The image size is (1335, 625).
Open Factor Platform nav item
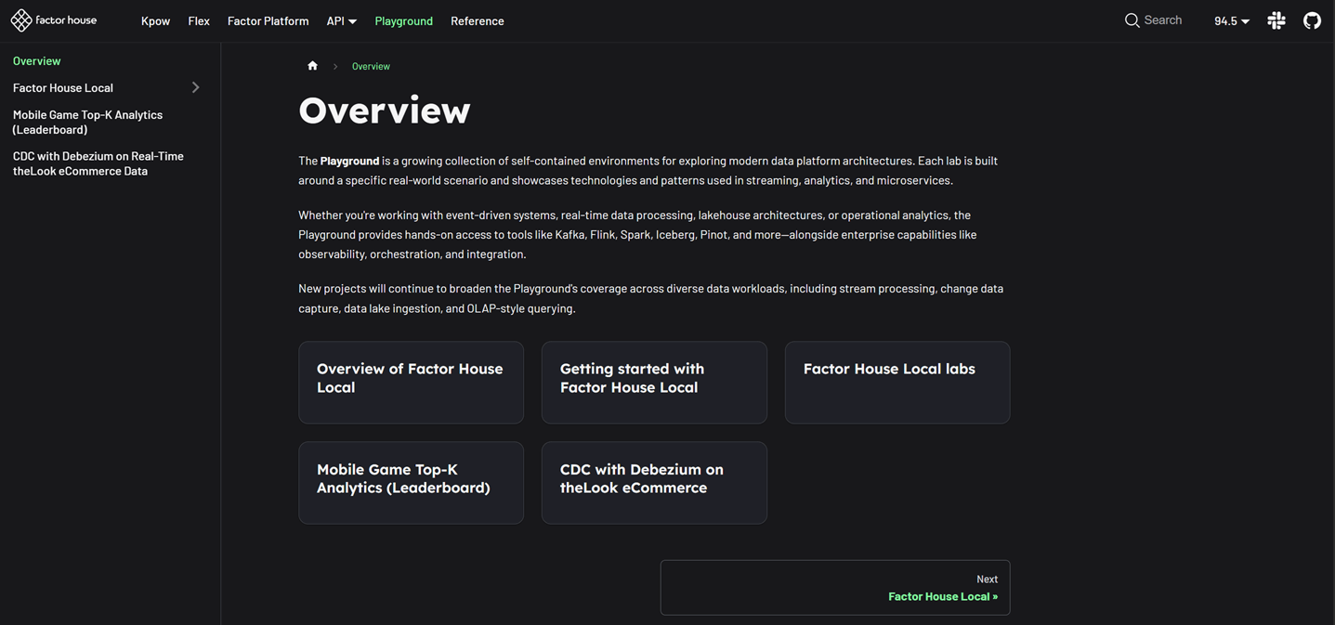point(268,20)
